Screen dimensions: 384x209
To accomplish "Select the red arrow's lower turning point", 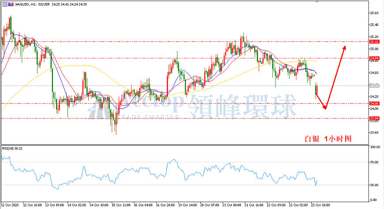I will (x=325, y=108).
